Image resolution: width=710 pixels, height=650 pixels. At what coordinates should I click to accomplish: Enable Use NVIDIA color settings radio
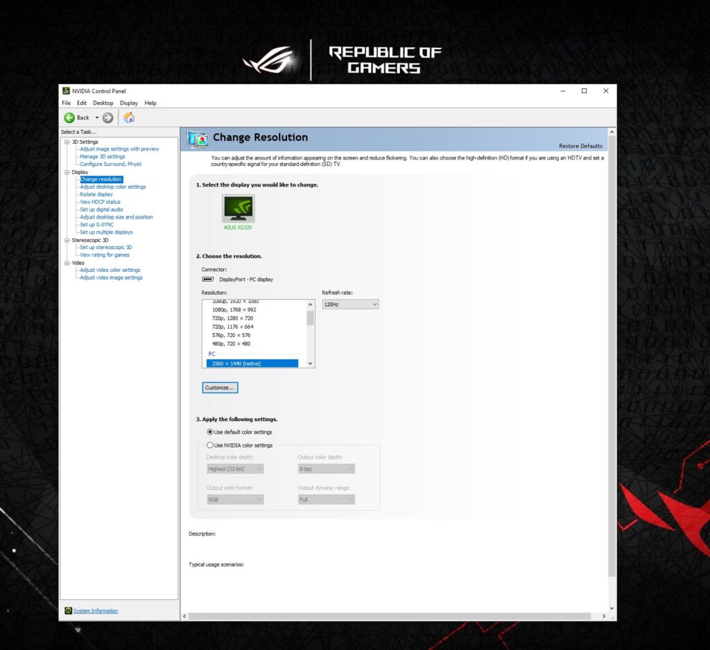coord(209,445)
